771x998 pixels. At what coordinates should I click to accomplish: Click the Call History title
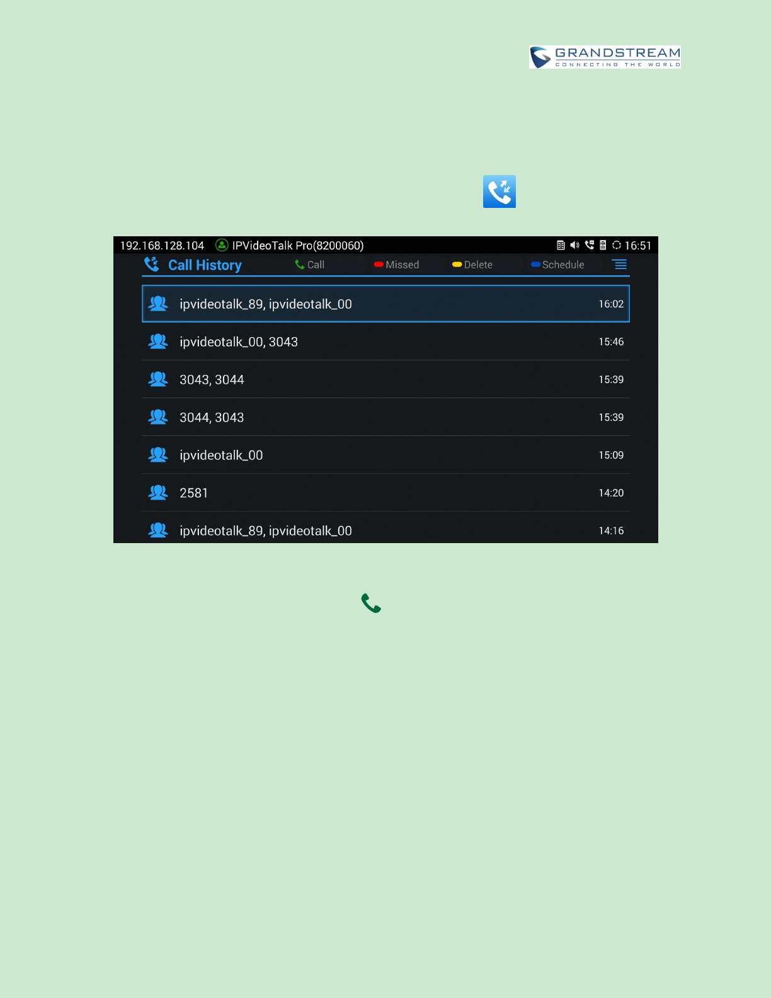click(205, 265)
